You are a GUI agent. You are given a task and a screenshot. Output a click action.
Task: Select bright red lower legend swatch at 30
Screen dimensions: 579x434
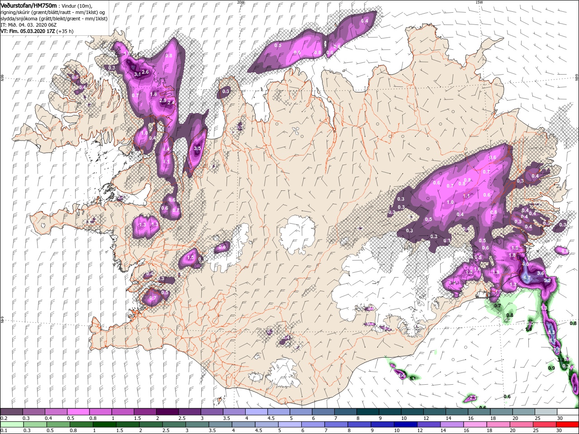[568, 424]
